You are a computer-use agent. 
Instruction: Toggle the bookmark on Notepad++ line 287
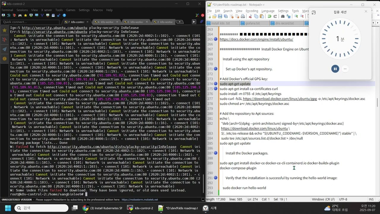[216, 153]
